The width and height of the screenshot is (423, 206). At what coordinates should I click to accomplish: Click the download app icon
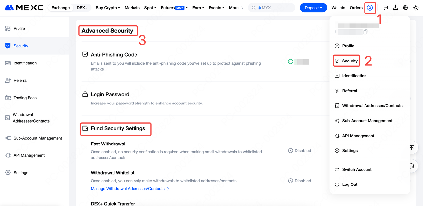(x=395, y=8)
